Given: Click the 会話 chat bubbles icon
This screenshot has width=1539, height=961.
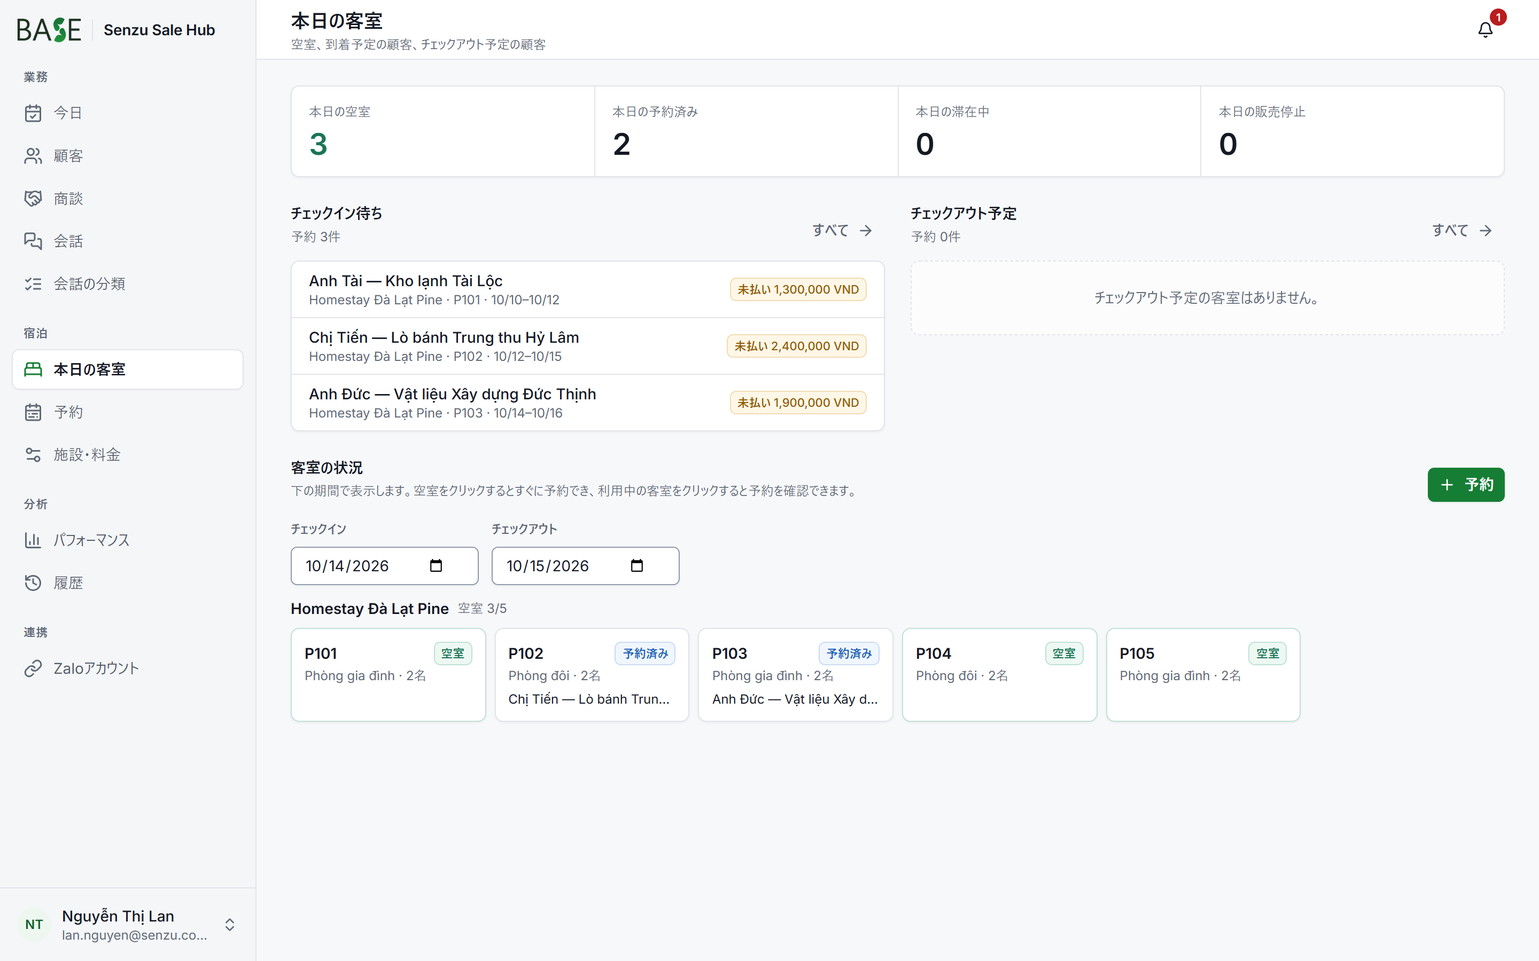Looking at the screenshot, I should point(33,241).
